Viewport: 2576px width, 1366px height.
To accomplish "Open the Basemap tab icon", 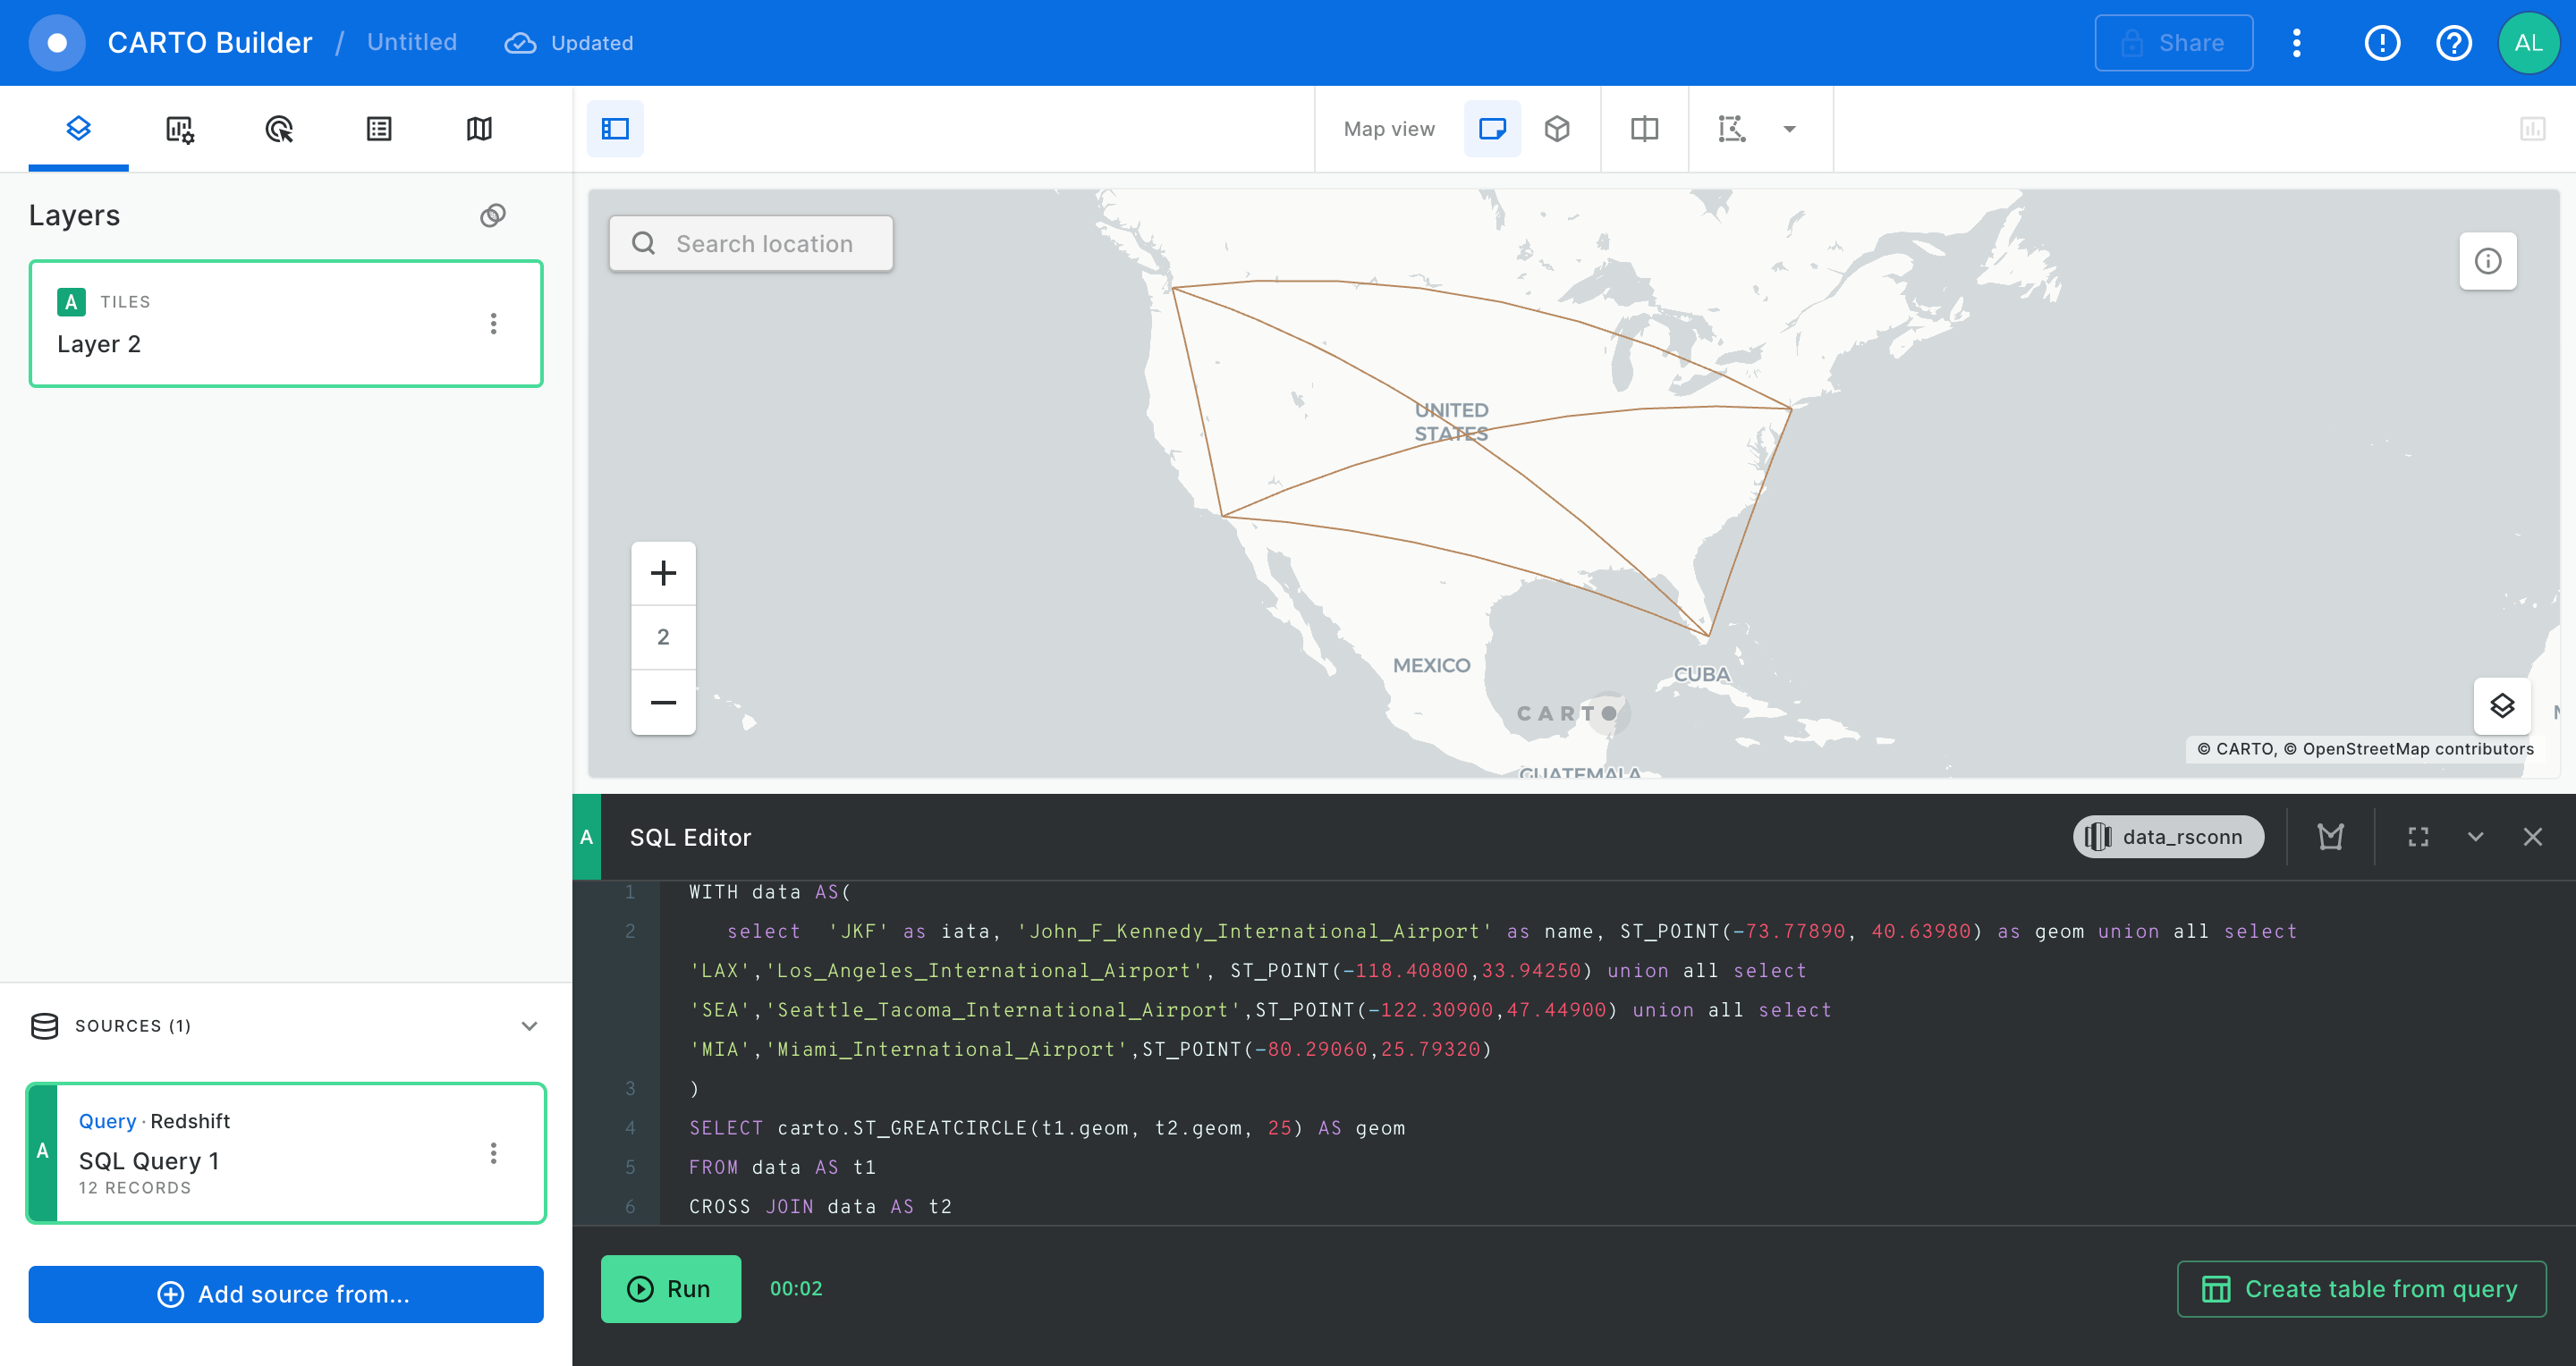I will 479,129.
